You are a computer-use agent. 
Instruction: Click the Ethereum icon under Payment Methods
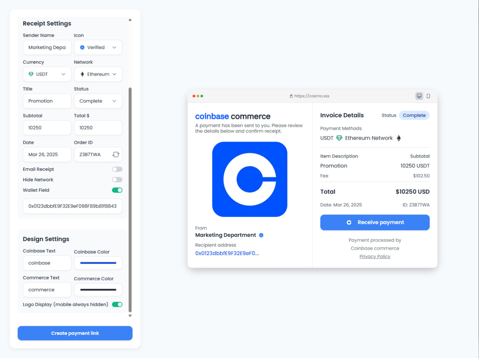(x=399, y=138)
